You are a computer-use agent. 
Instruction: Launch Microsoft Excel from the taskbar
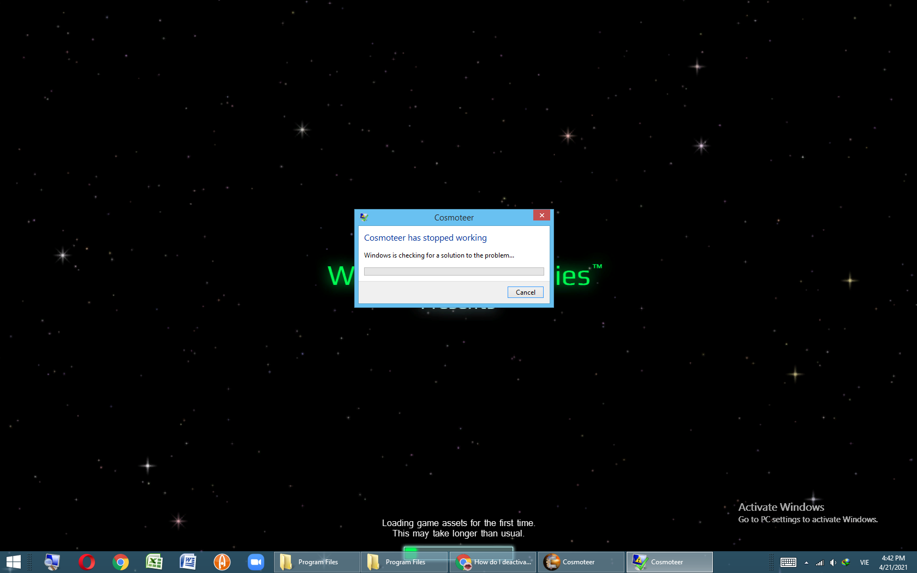[154, 562]
